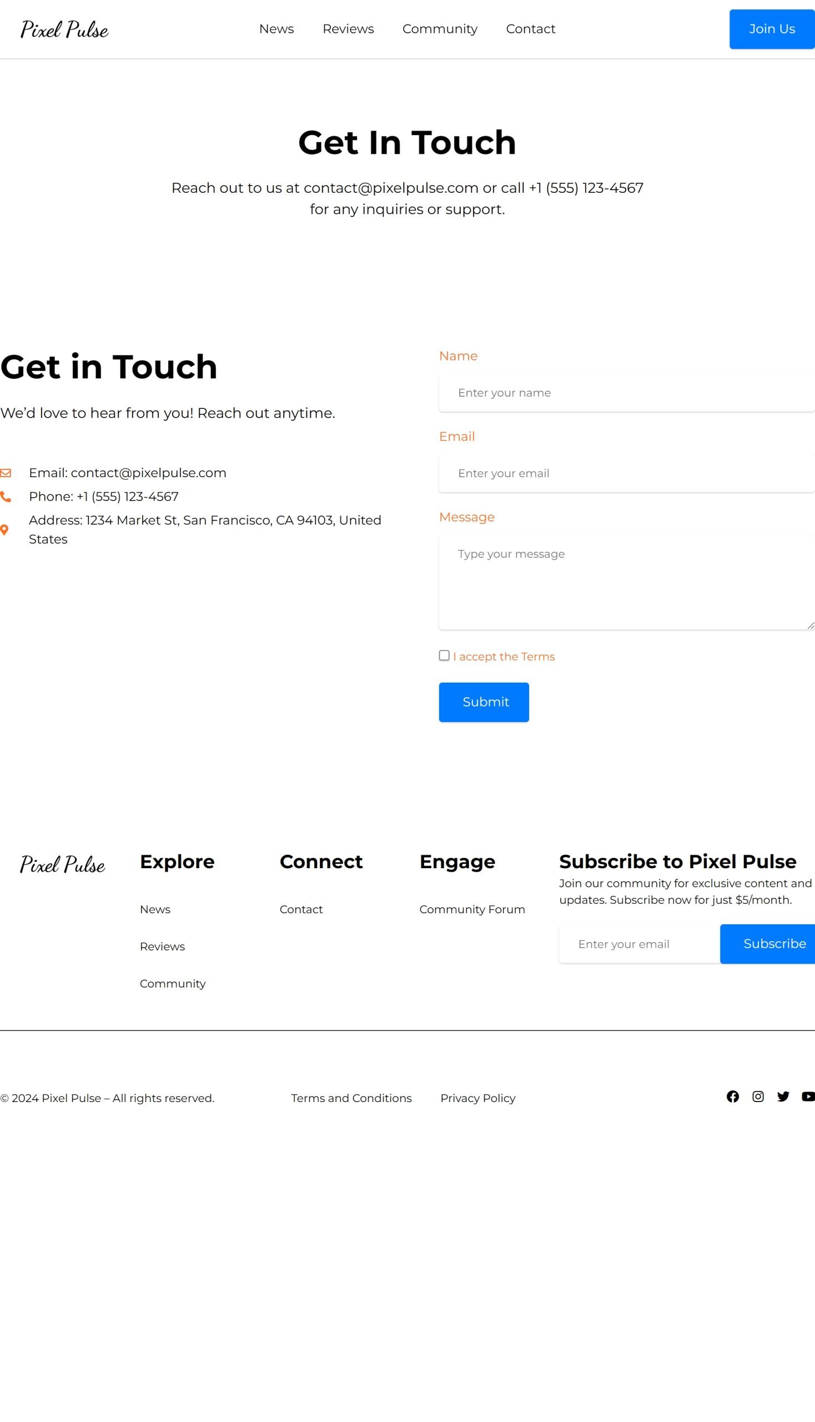Open the footer News link
This screenshot has width=815, height=1422.
pos(155,909)
